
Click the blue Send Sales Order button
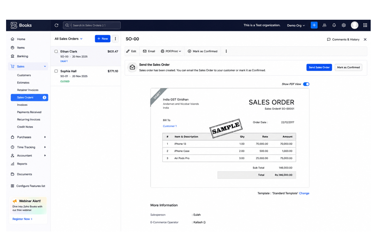tap(319, 67)
